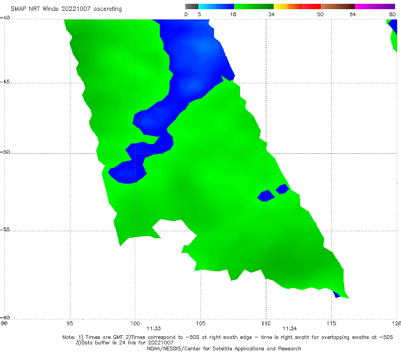Click the green 18-34 segment of color bar
This screenshot has width=401, height=352.
[x=254, y=6]
